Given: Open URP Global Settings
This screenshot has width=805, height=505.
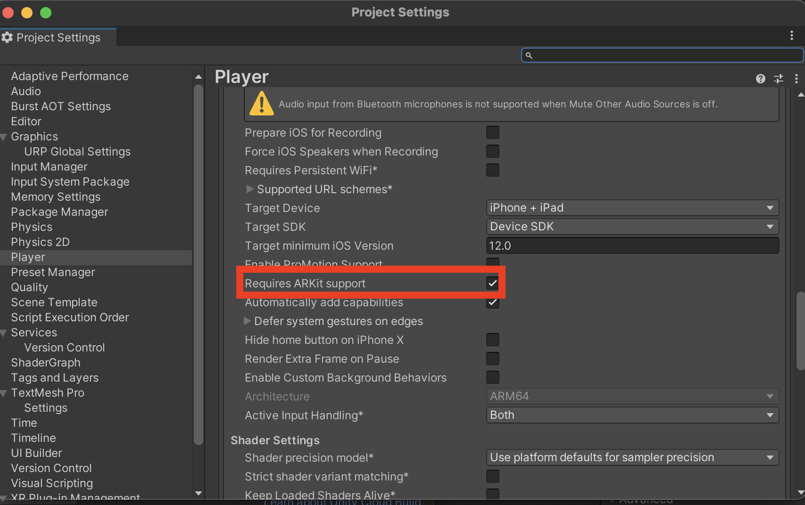Looking at the screenshot, I should (x=77, y=151).
